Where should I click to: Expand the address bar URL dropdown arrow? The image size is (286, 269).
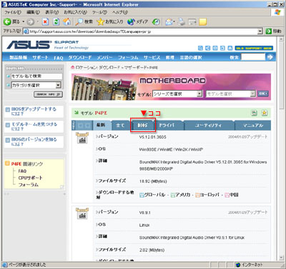260,31
